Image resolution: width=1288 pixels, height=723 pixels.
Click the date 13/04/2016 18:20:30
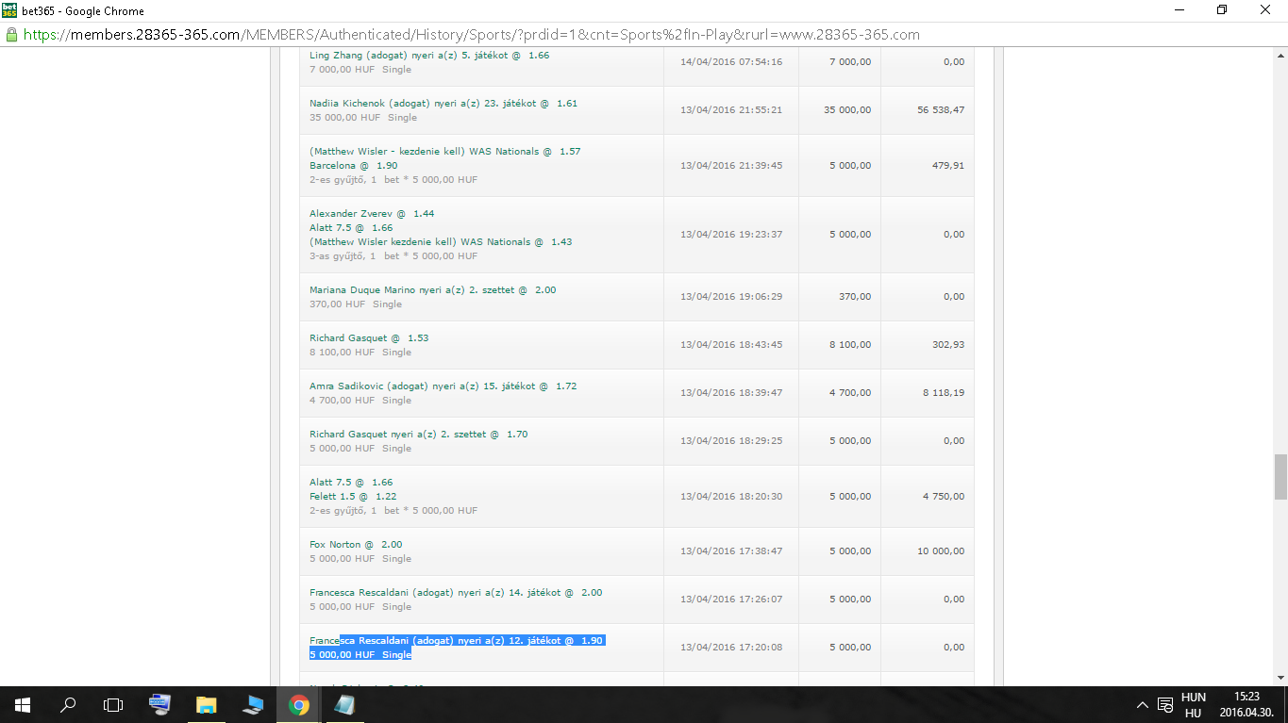pos(731,497)
